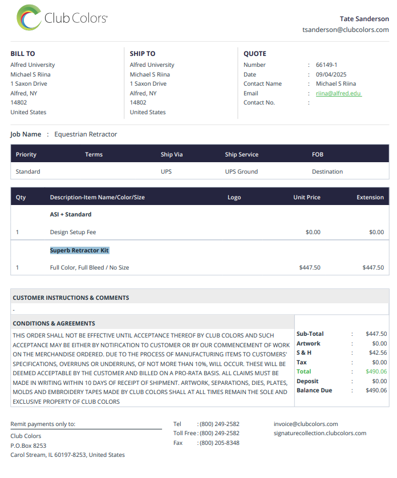Click the SHIP TO heading
397x478 pixels.
coord(142,54)
